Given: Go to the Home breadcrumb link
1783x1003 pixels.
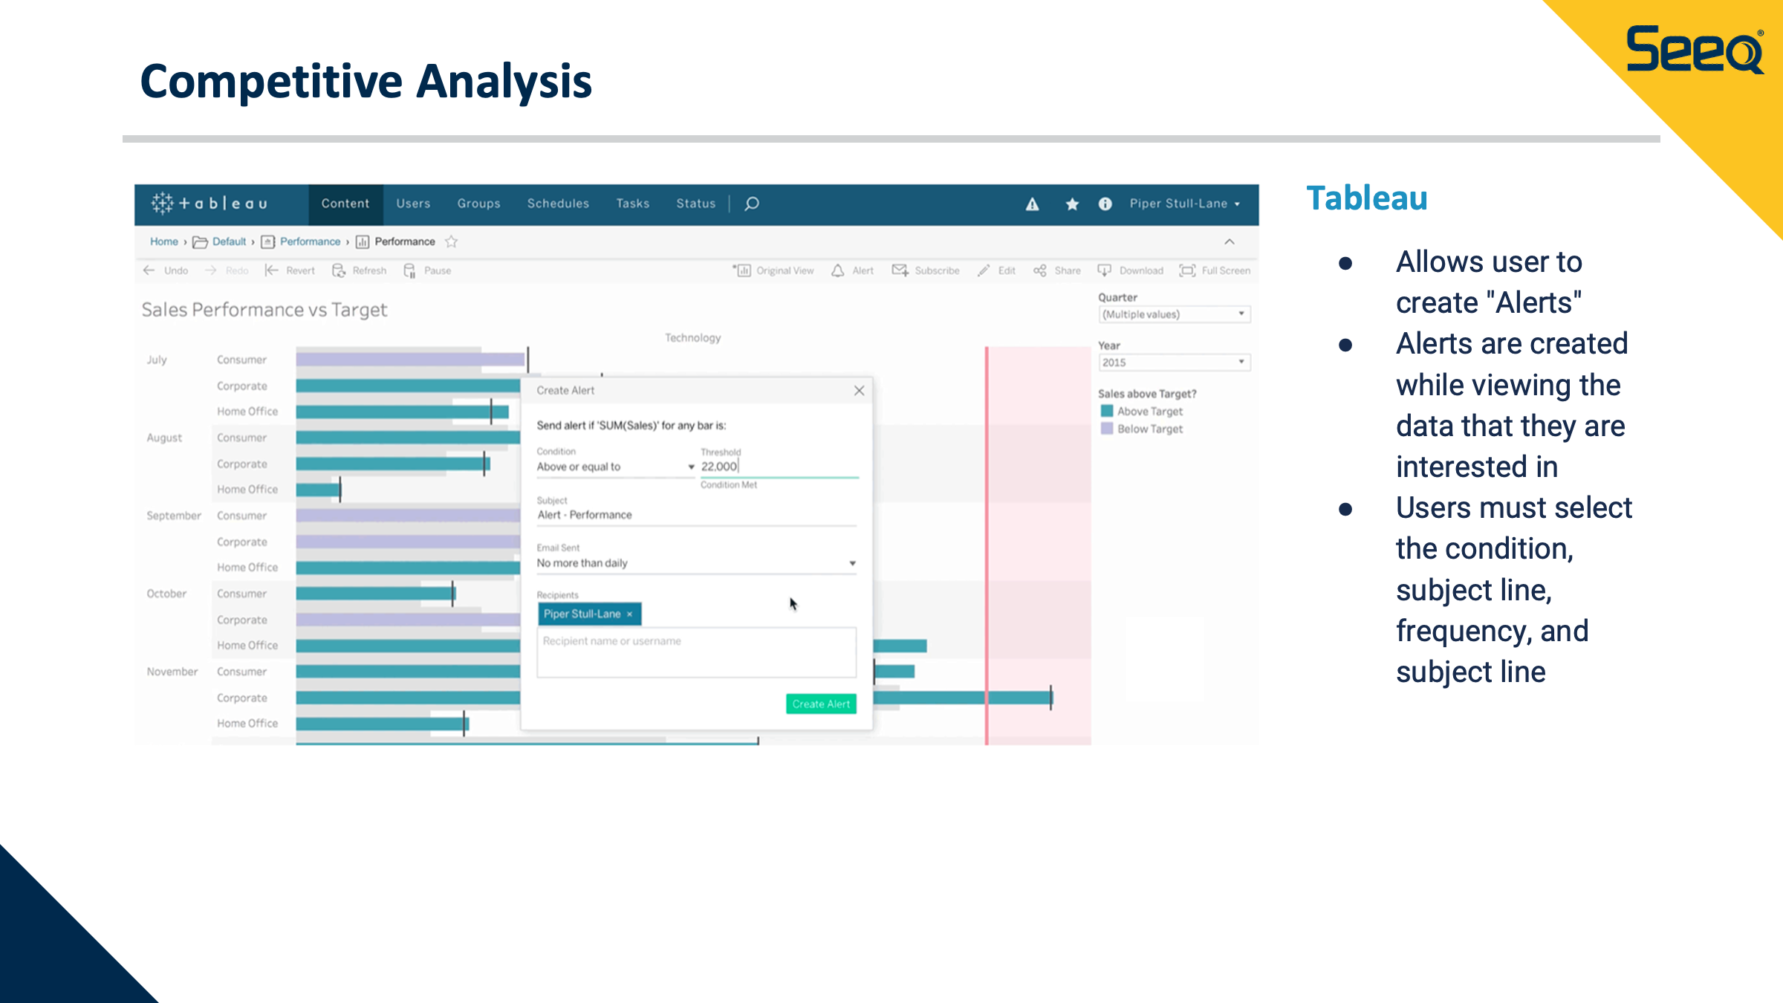Looking at the screenshot, I should [164, 241].
